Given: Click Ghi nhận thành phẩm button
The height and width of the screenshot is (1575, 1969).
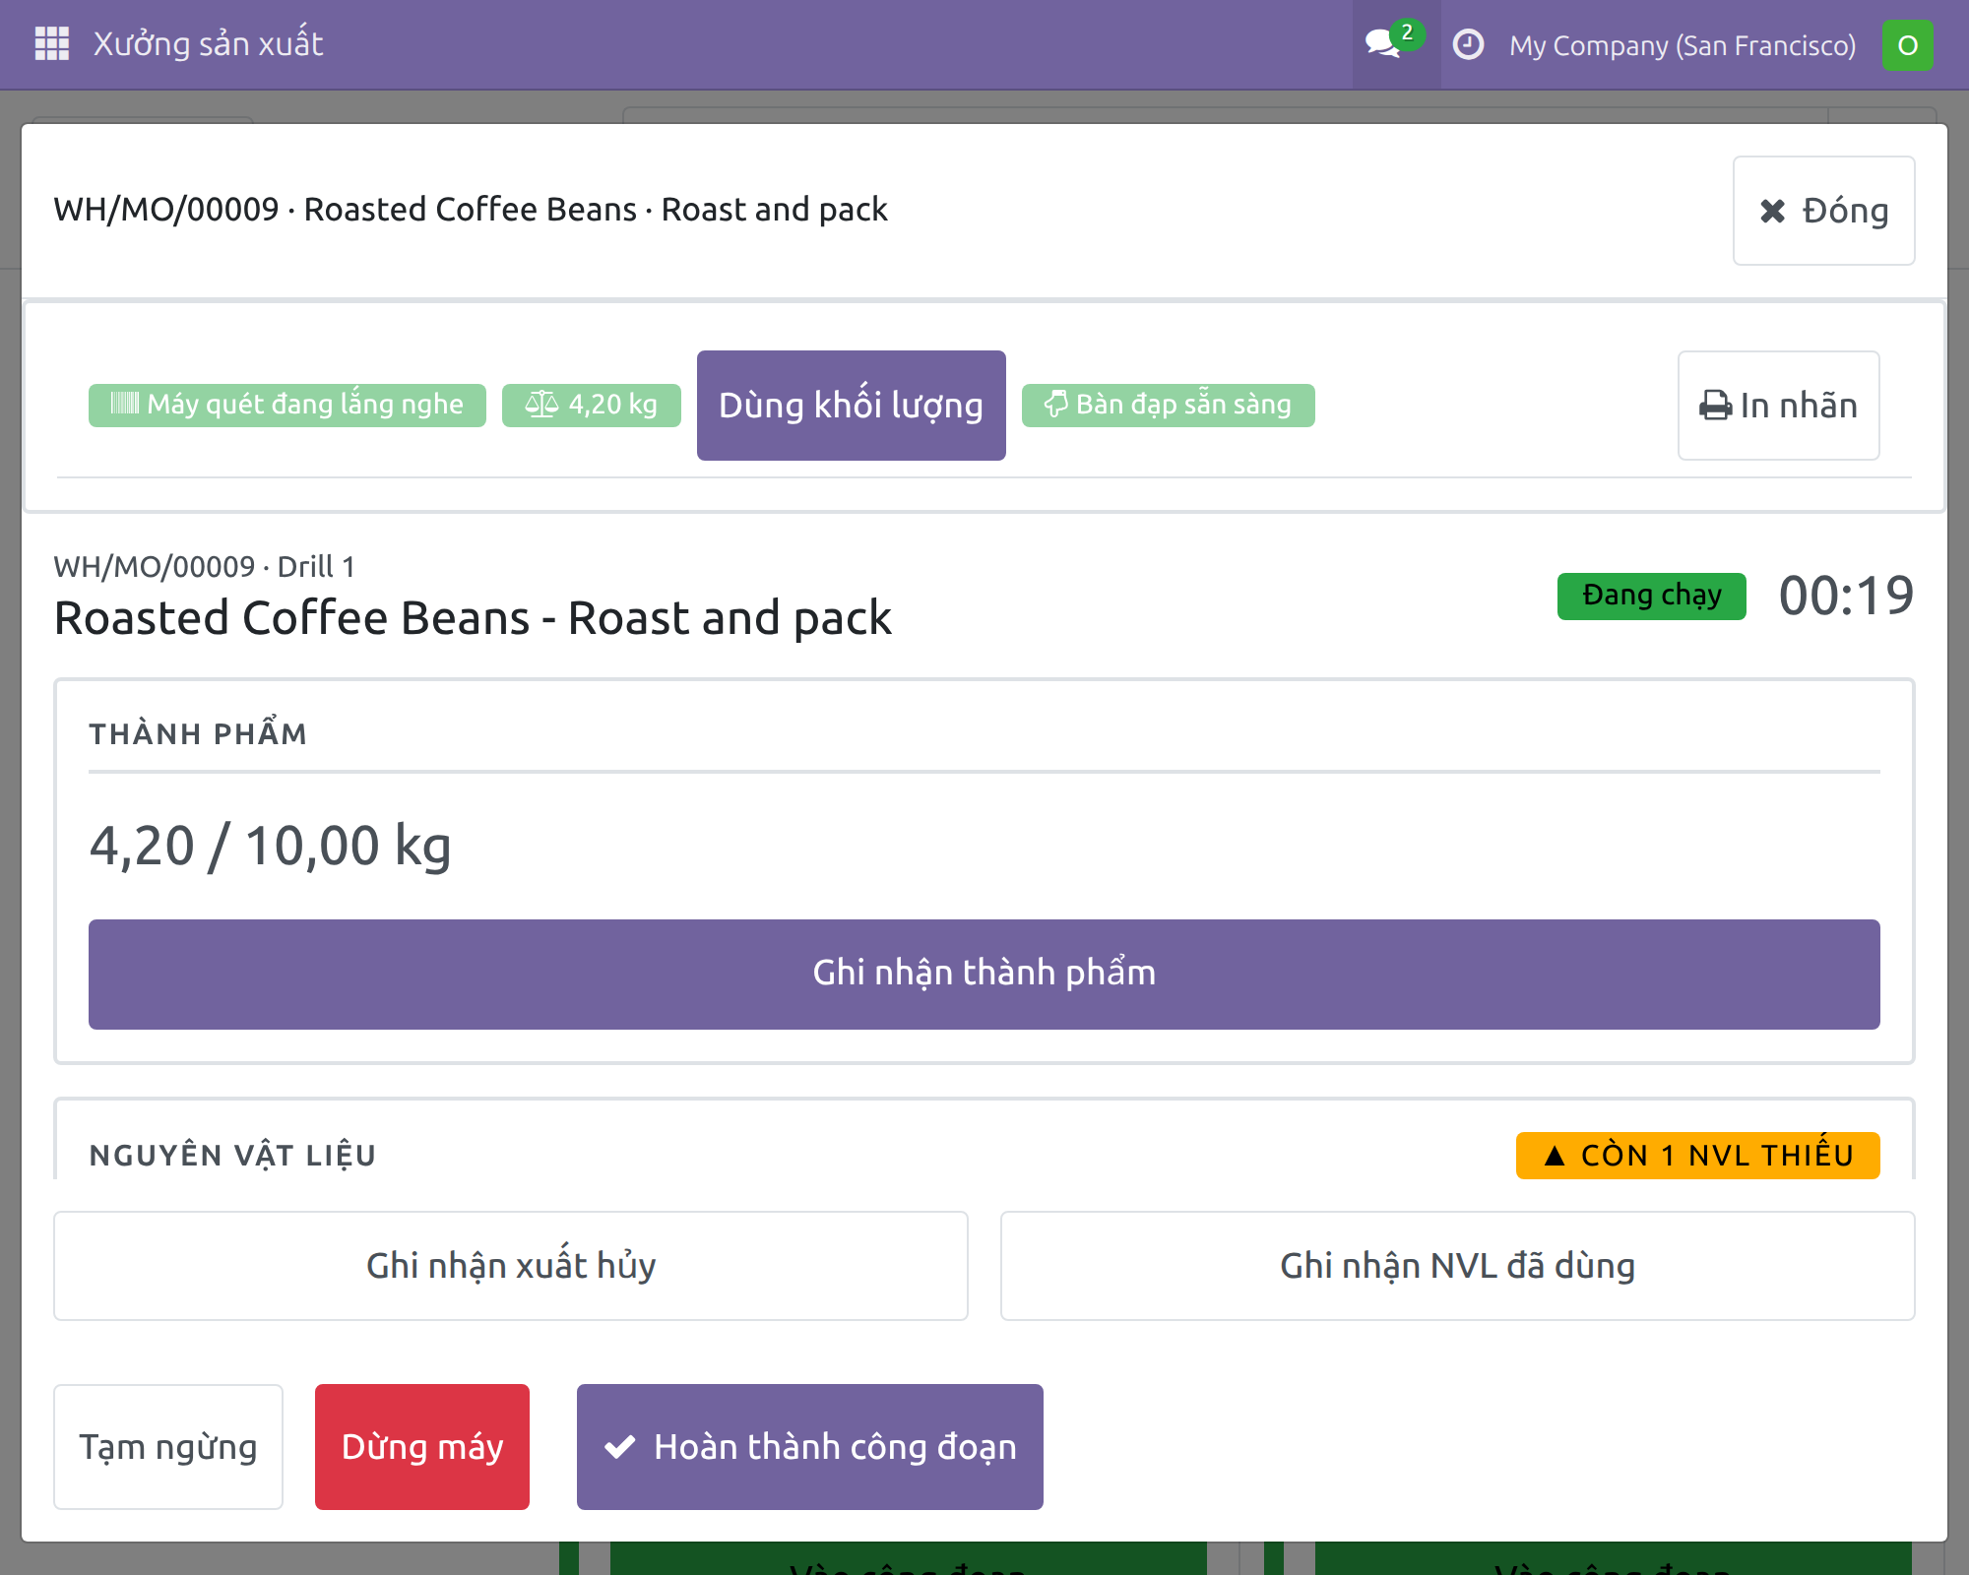Looking at the screenshot, I should pos(984,974).
